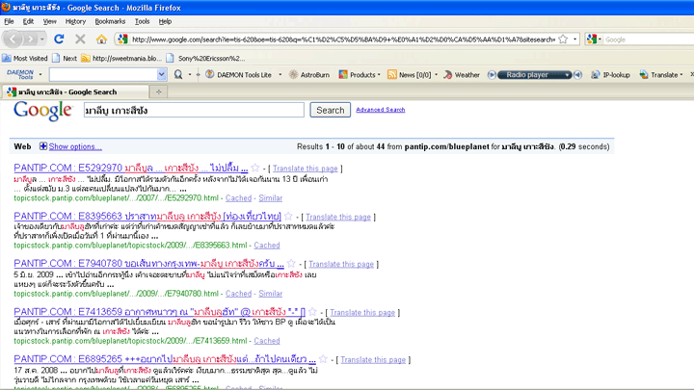Star the E6895265 search result
Viewport: 694px width, 390px height.
pyautogui.click(x=323, y=358)
